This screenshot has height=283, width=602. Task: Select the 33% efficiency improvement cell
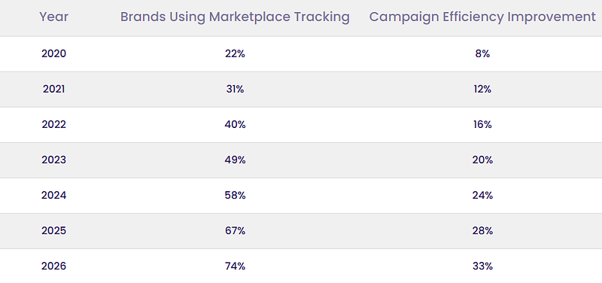click(482, 266)
